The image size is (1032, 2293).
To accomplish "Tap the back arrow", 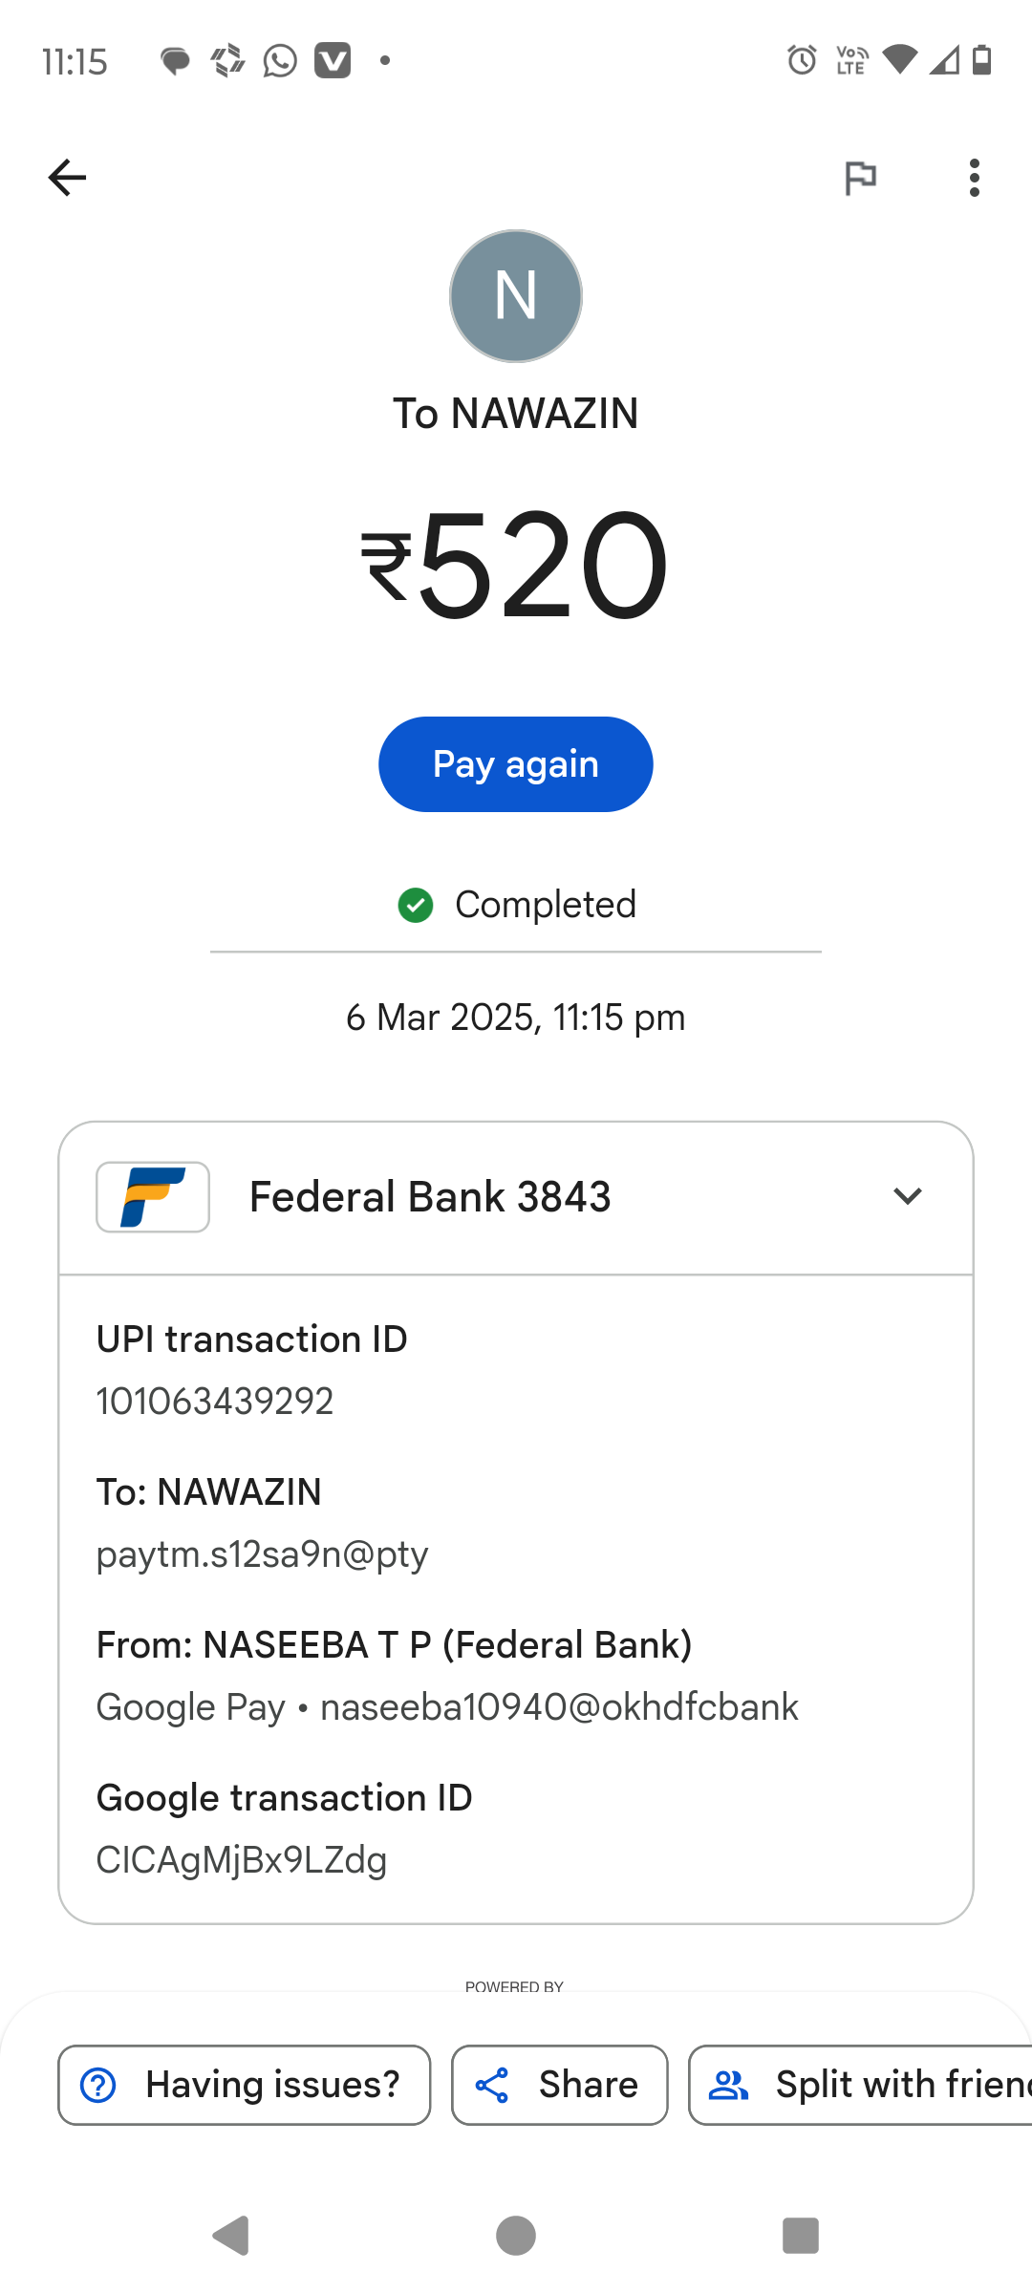I will 67,178.
